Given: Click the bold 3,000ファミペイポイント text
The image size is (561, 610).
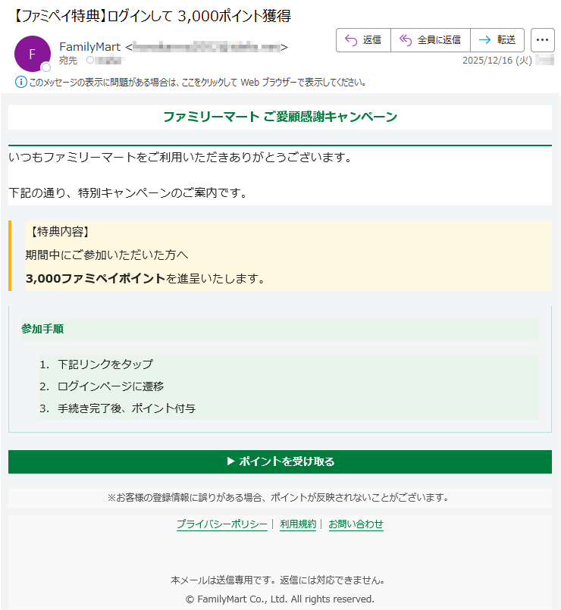Looking at the screenshot, I should 96,279.
